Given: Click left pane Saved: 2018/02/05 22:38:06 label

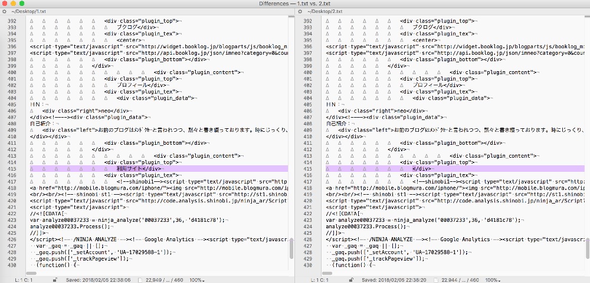Looking at the screenshot, I should click(x=98, y=280).
